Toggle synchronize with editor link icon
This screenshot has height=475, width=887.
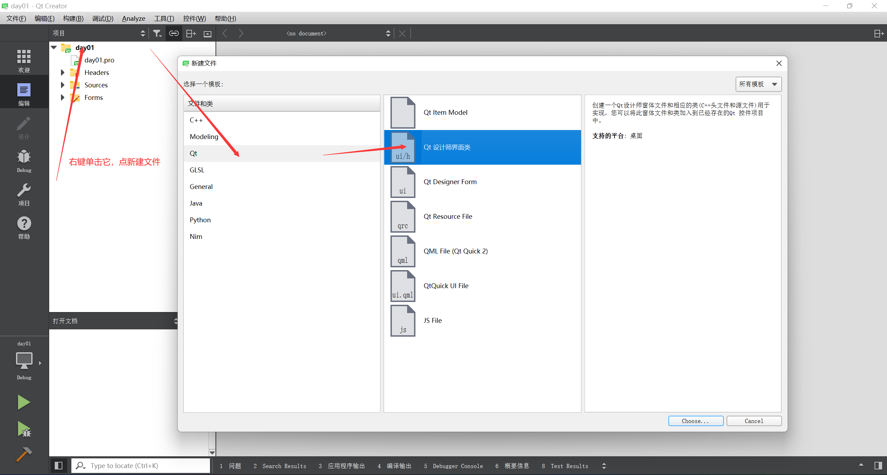(x=174, y=33)
